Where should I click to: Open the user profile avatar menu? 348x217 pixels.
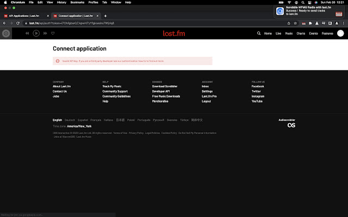340,33
